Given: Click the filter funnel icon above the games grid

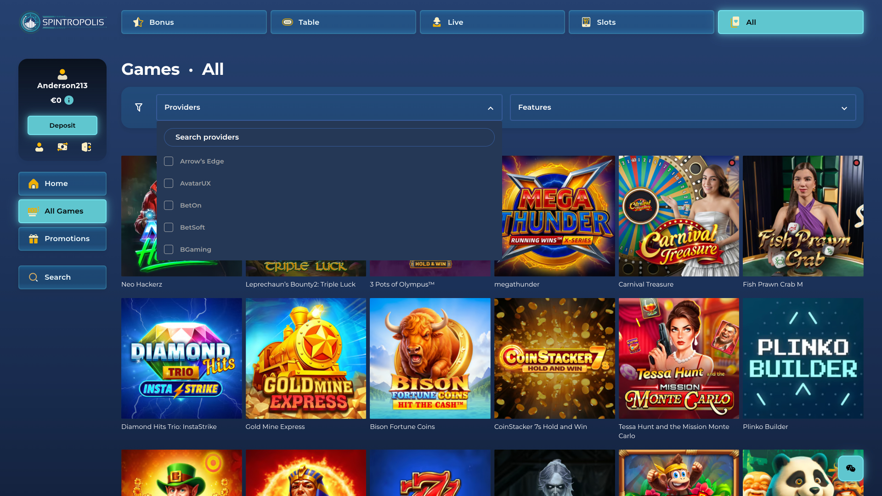Looking at the screenshot, I should (x=138, y=107).
